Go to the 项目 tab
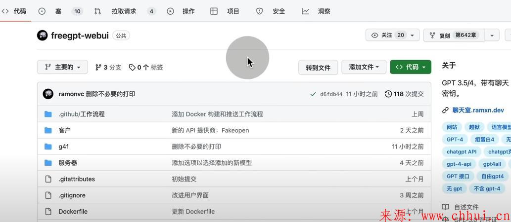This screenshot has width=511, height=222. pos(225,11)
